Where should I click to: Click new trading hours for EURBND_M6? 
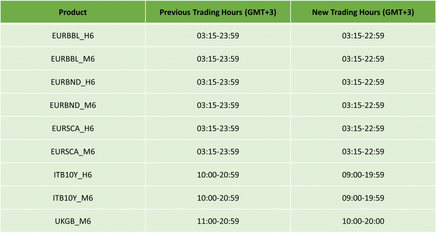tap(363, 105)
